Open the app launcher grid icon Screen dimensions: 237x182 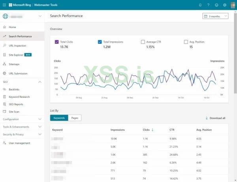tap(4, 5)
